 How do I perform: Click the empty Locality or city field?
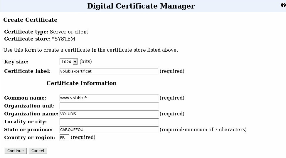pos(109,122)
